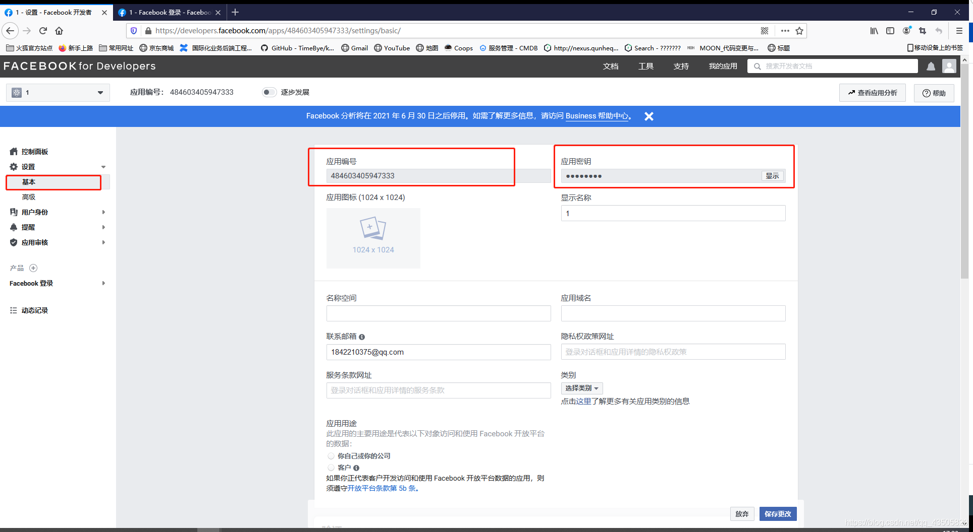Dismiss the blue announcement banner
Image resolution: width=973 pixels, height=532 pixels.
[x=649, y=116]
